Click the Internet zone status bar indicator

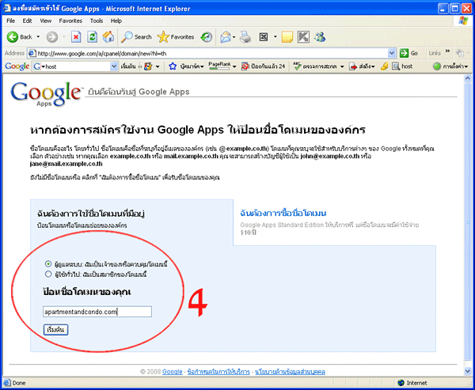point(412,383)
